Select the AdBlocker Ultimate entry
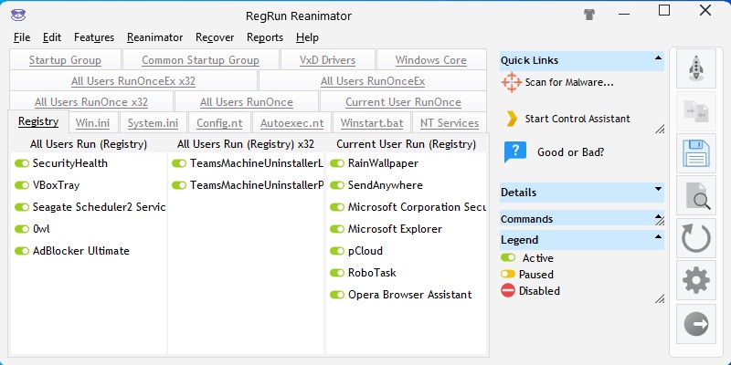Viewport: 731px width, 365px height. [x=80, y=251]
